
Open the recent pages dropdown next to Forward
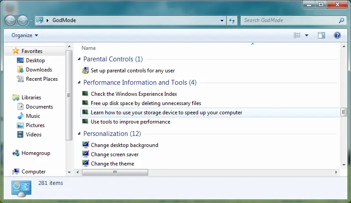[31, 21]
